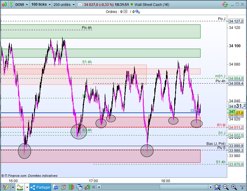Image resolution: width=247 pixels, height=191 pixels.
Task: Open the order list checklist icon
Action: point(63,187)
